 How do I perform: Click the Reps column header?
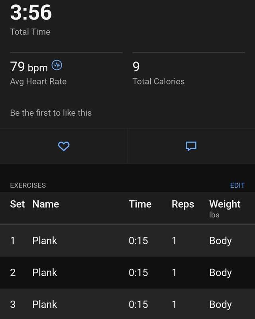click(x=183, y=205)
